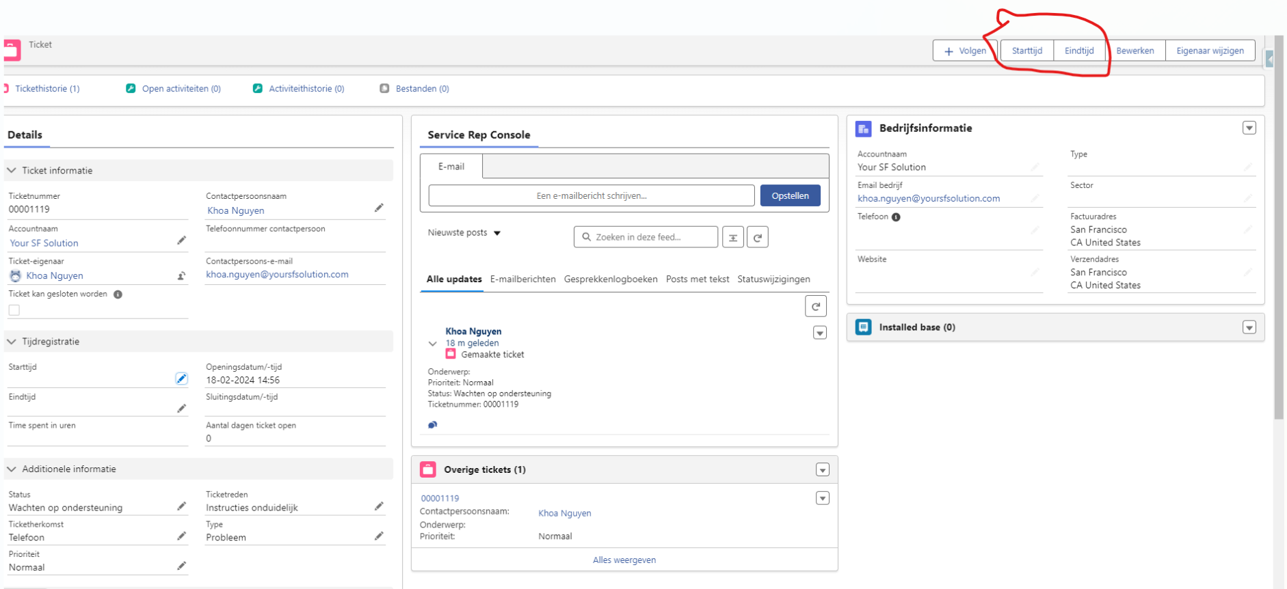The image size is (1287, 589).
Task: Refresh the feed using the refresh icon by search
Action: [757, 237]
